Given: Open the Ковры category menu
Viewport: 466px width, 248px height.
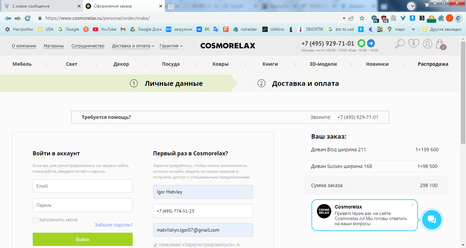Looking at the screenshot, I should (220, 64).
